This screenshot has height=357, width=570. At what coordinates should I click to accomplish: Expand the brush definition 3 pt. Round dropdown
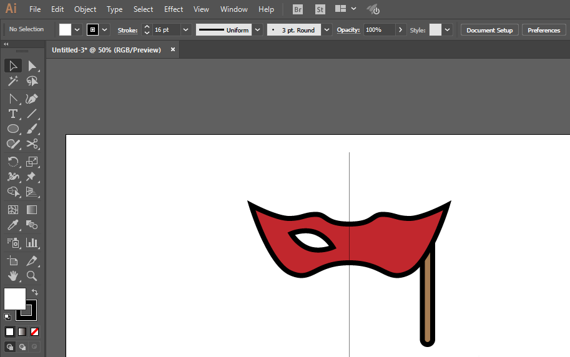[327, 30]
